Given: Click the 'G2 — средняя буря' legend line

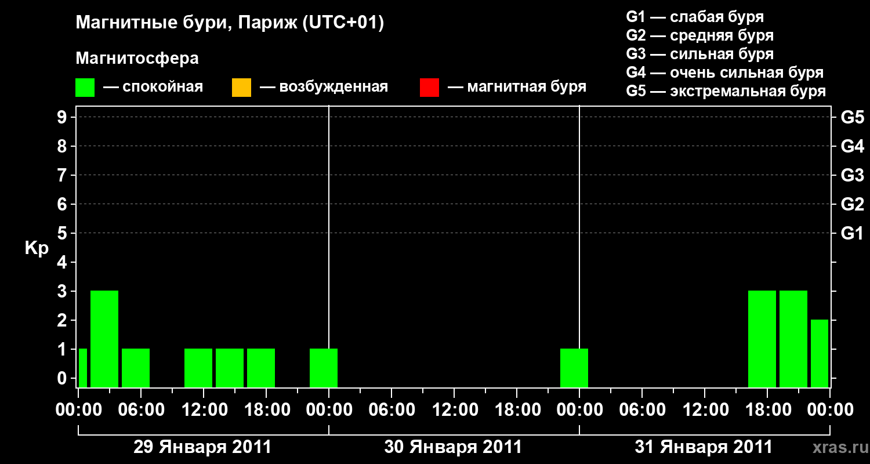Looking at the screenshot, I should [699, 35].
